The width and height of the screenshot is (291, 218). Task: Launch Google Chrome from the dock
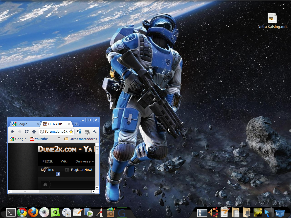[22, 212]
